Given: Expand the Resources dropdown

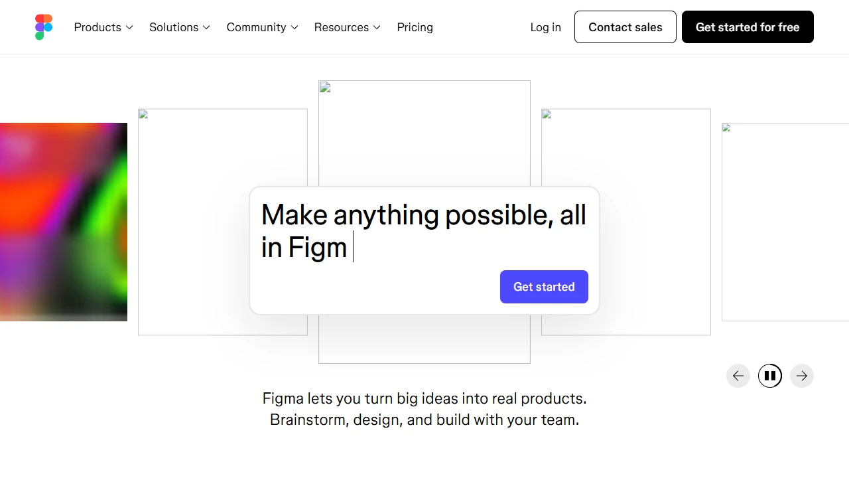Looking at the screenshot, I should point(347,27).
